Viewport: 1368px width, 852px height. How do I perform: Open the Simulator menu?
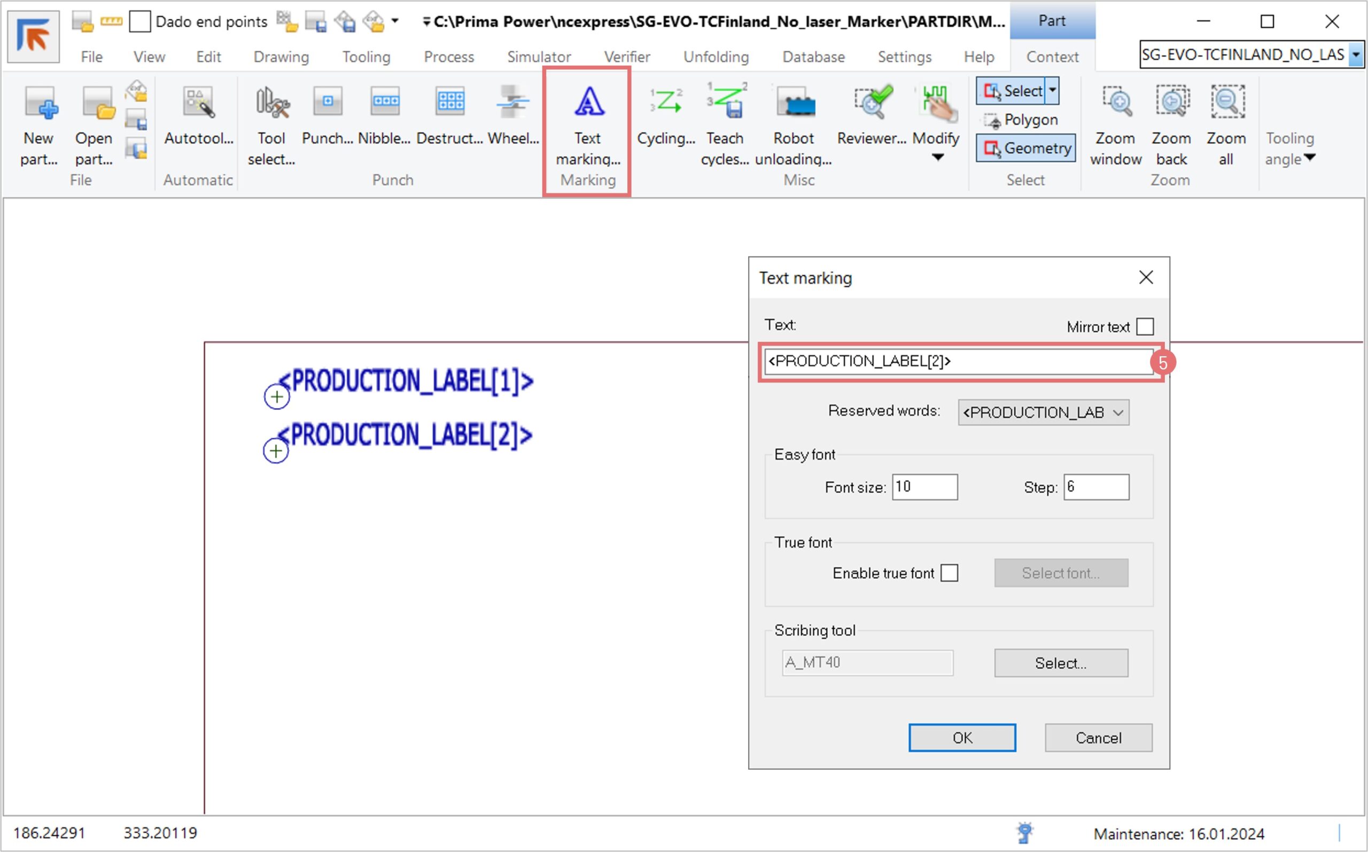(x=538, y=57)
